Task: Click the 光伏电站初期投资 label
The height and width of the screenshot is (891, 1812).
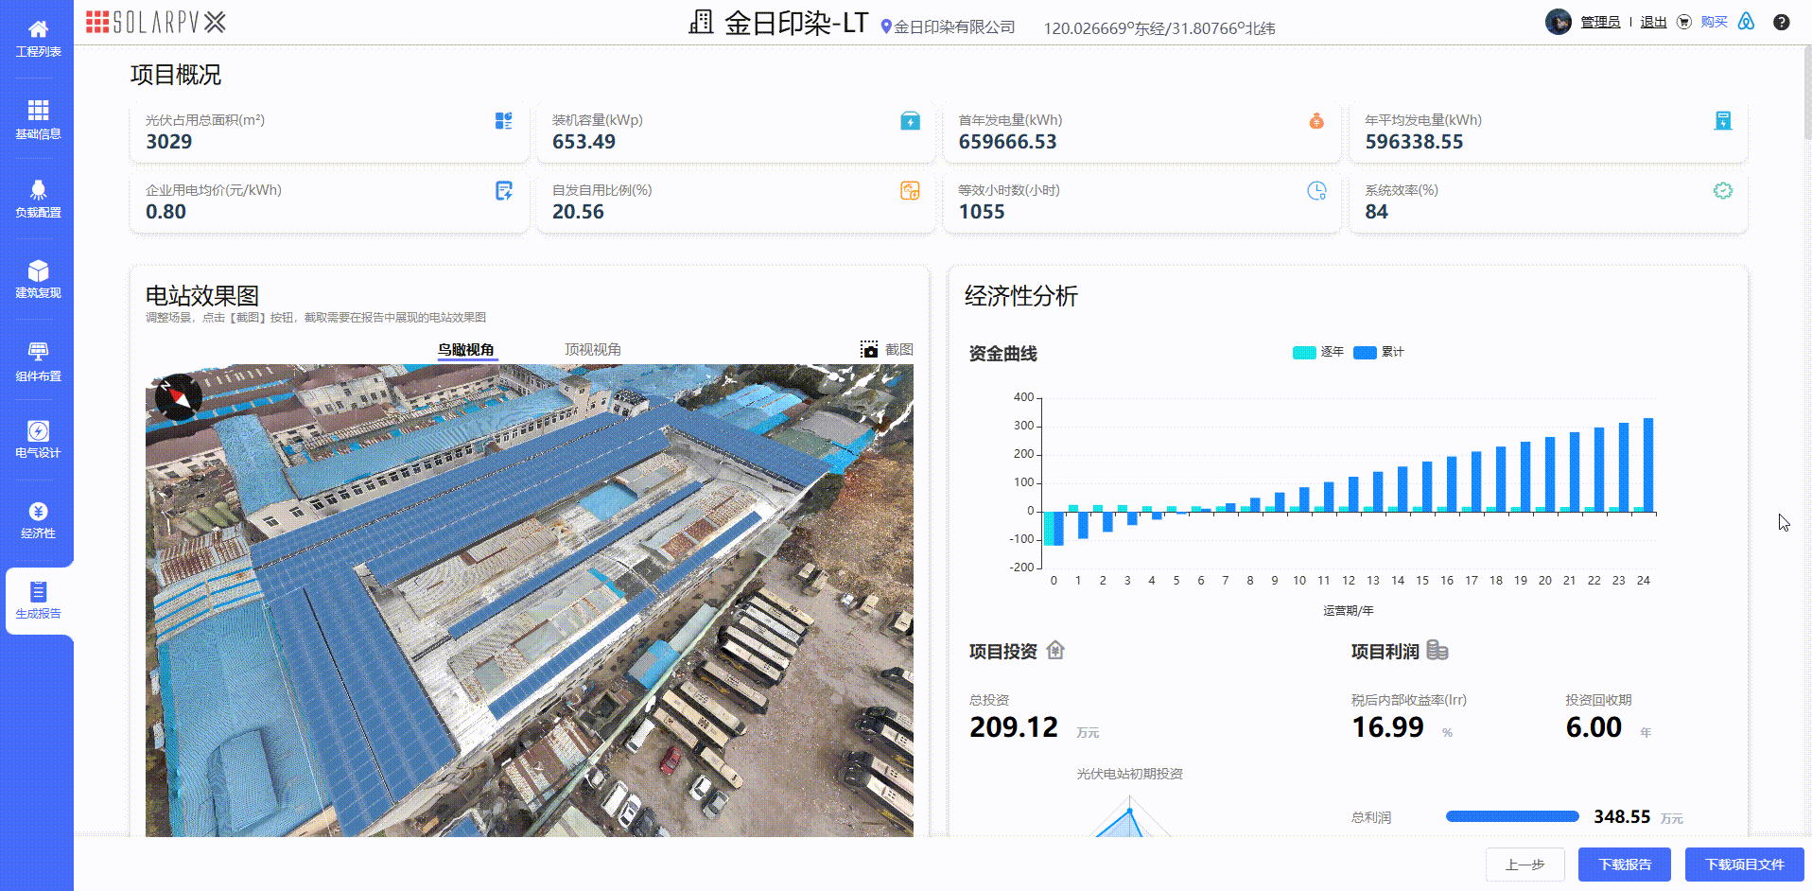Action: pyautogui.click(x=1129, y=774)
